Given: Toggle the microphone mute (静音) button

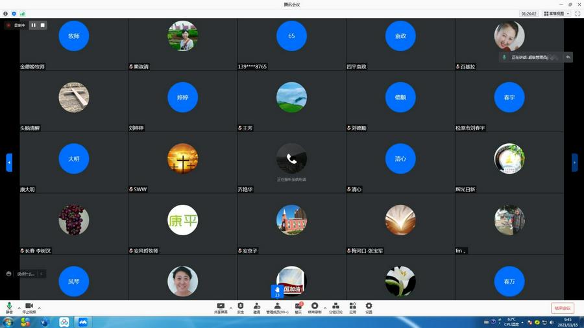Looking at the screenshot, I should click(x=9, y=307).
